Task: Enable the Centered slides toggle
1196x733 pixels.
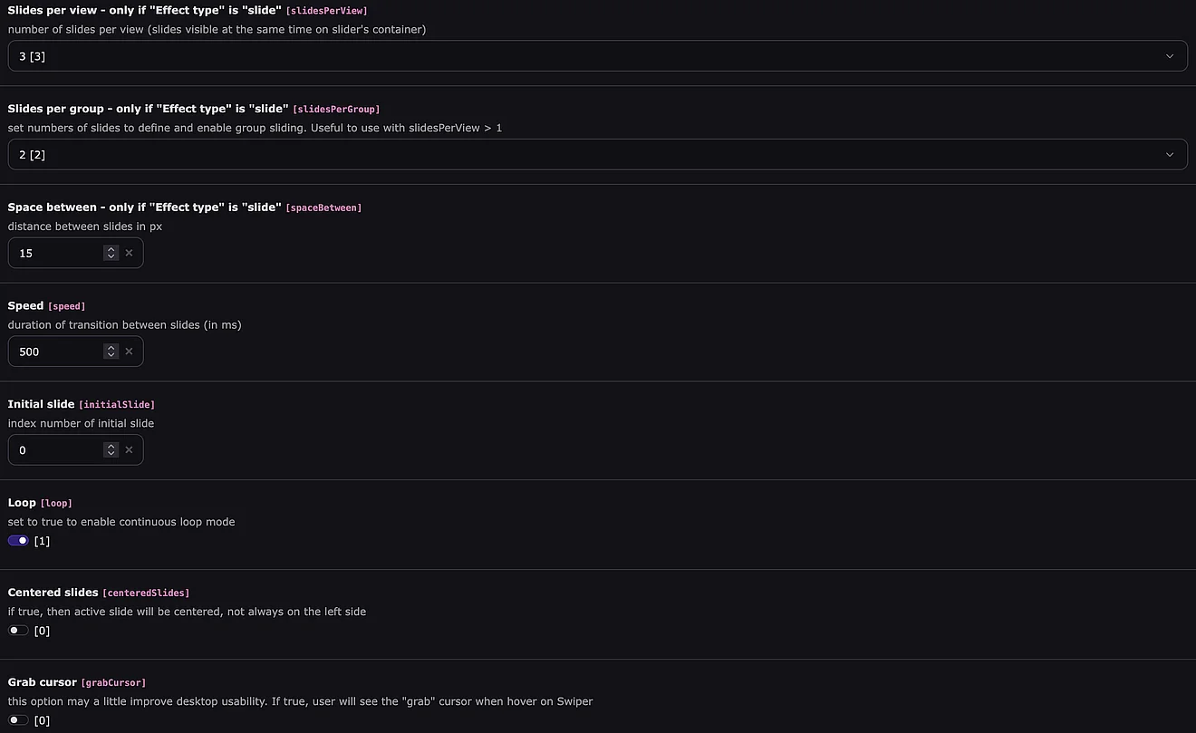Action: click(x=18, y=631)
